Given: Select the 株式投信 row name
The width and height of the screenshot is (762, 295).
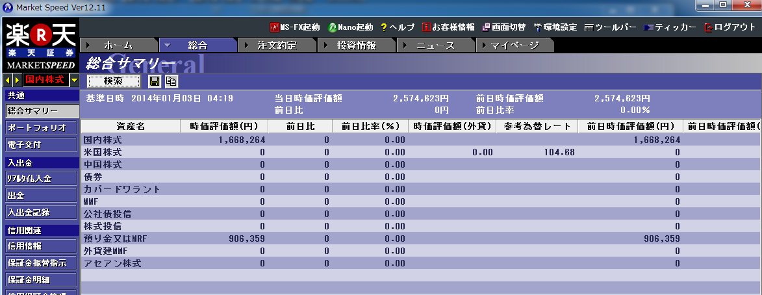Looking at the screenshot, I should click(103, 227).
